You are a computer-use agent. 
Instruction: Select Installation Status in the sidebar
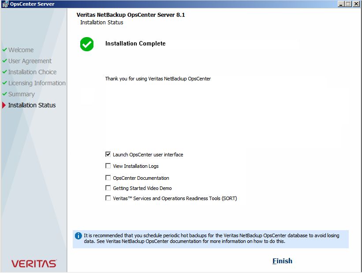pos(32,105)
